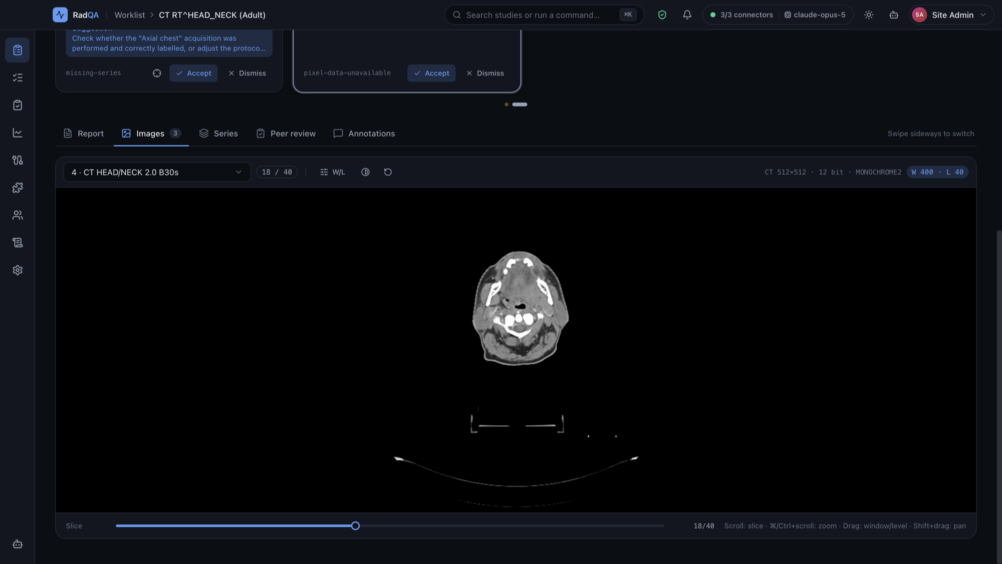The height and width of the screenshot is (564, 1002).
Task: Focus the search studies input
Action: point(544,15)
